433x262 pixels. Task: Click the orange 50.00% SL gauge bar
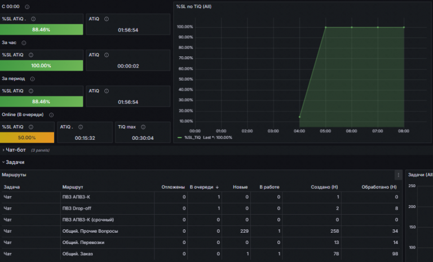[27, 137]
